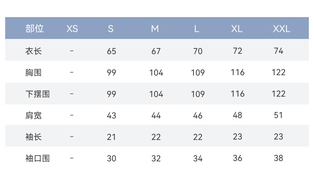Viewport: 314px width, 172px height.
Task: Click the 袖口围 value 30 for S
Action: pyautogui.click(x=111, y=158)
